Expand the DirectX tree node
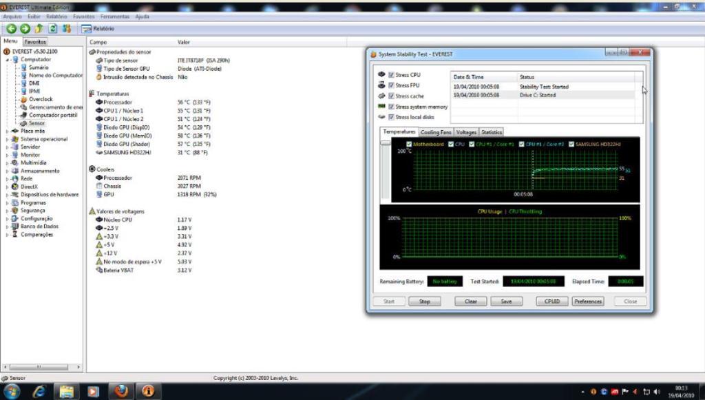705x400 pixels. [7, 187]
